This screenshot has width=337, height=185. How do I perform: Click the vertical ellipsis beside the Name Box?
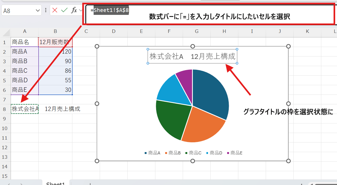[46, 10]
